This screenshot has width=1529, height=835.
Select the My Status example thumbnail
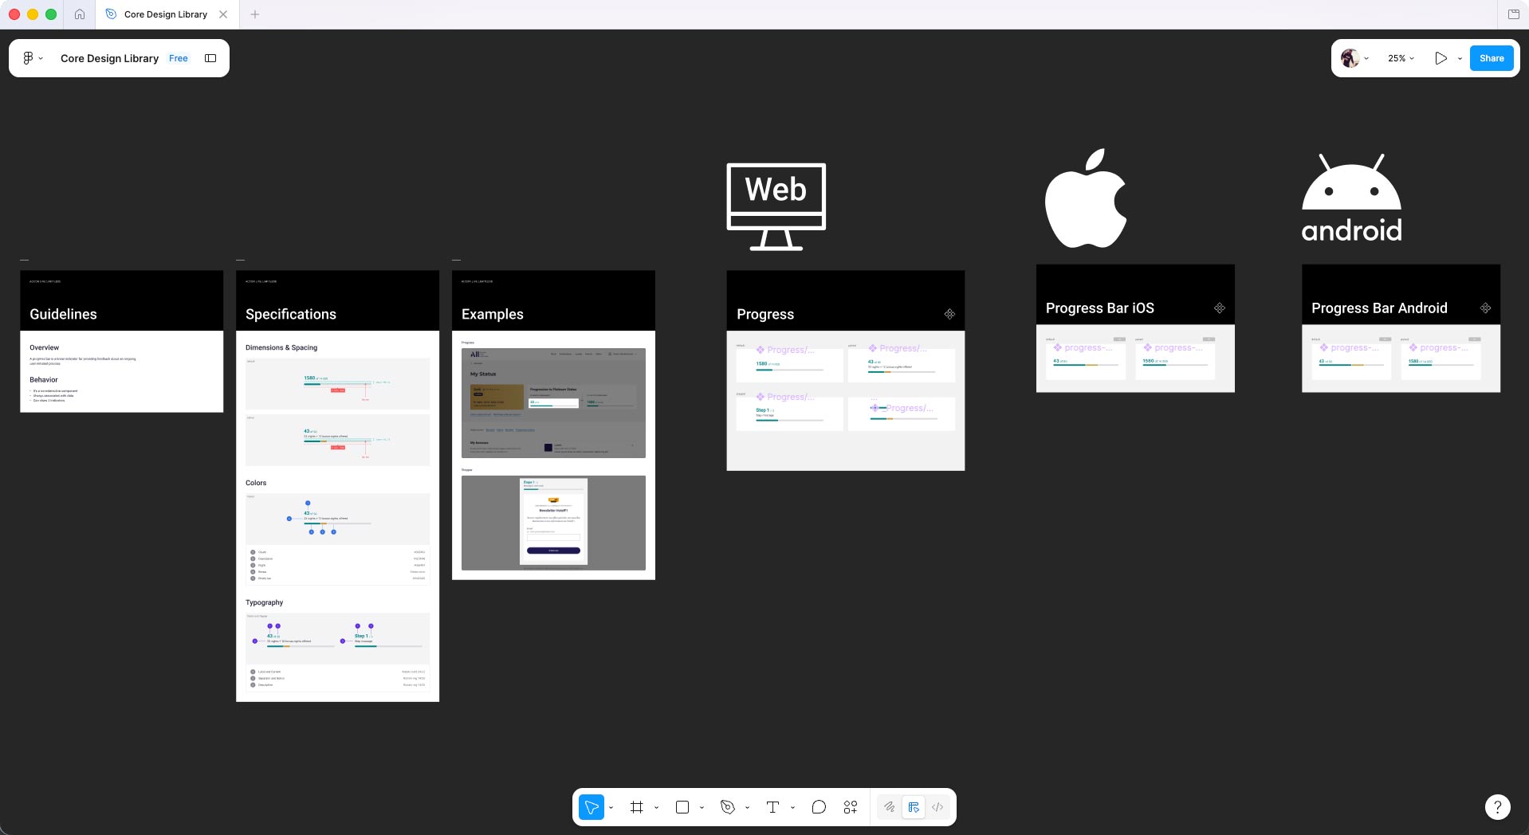pos(553,402)
